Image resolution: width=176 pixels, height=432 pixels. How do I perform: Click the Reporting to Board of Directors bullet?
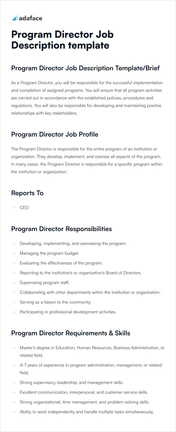[80, 273]
